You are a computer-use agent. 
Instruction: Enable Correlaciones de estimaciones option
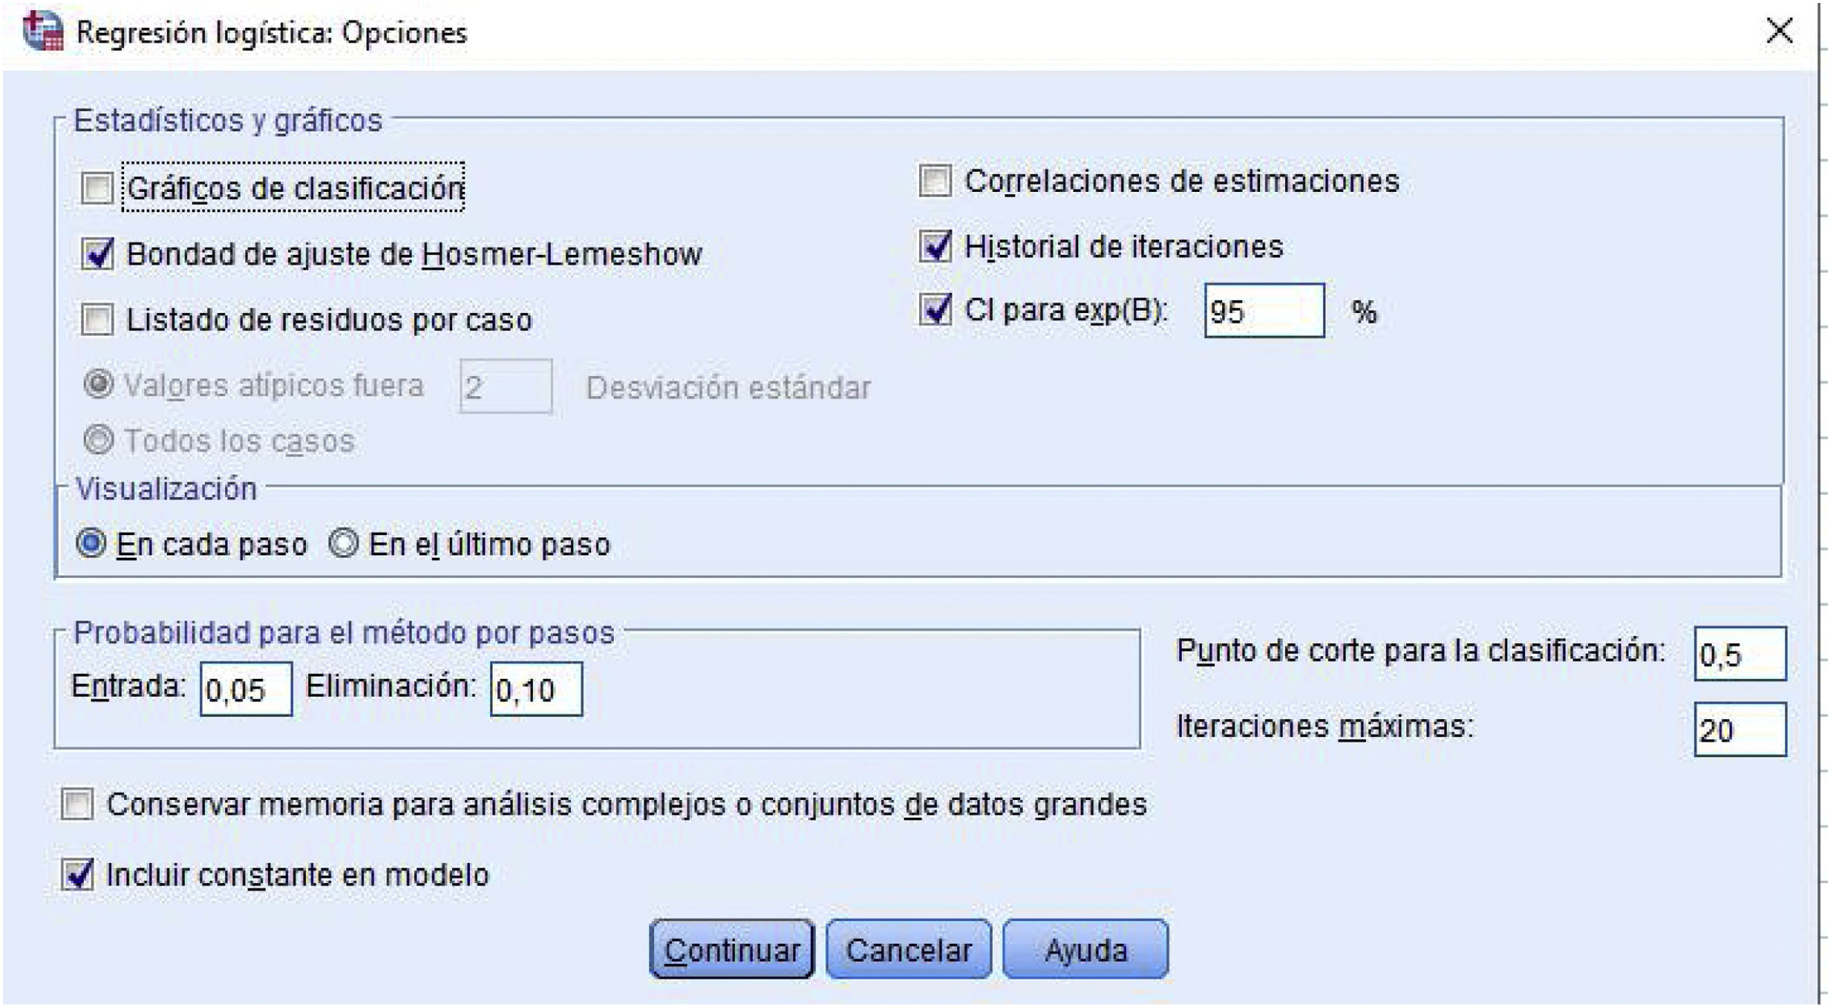pos(934,181)
